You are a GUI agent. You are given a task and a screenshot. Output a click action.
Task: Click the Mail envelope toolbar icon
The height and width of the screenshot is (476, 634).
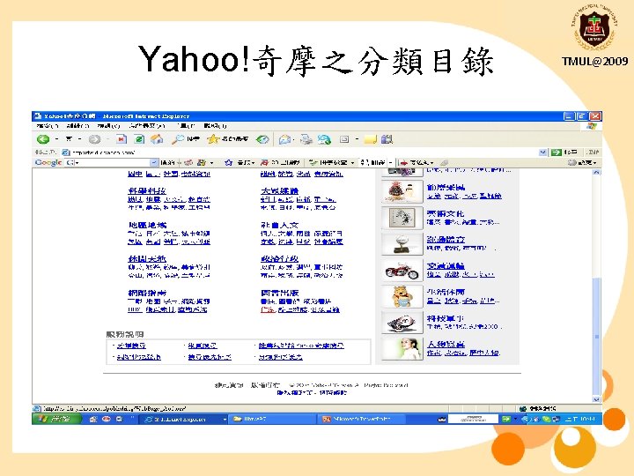[284, 139]
